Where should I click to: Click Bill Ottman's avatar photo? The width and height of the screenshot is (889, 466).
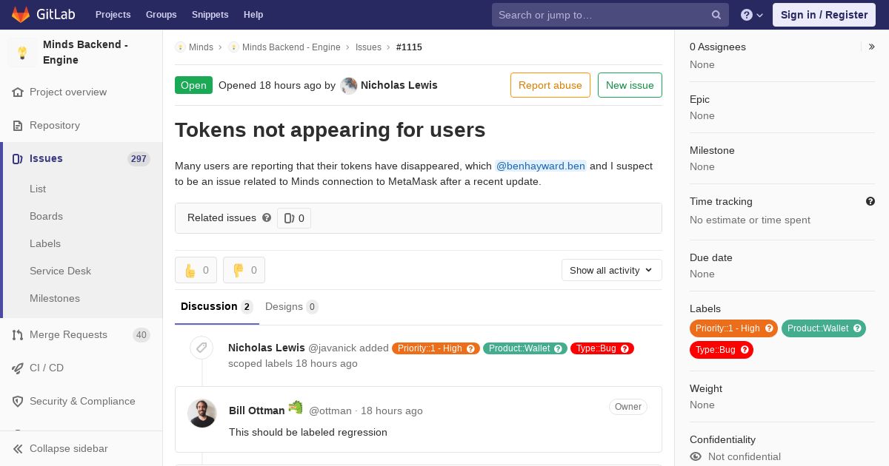click(x=202, y=413)
